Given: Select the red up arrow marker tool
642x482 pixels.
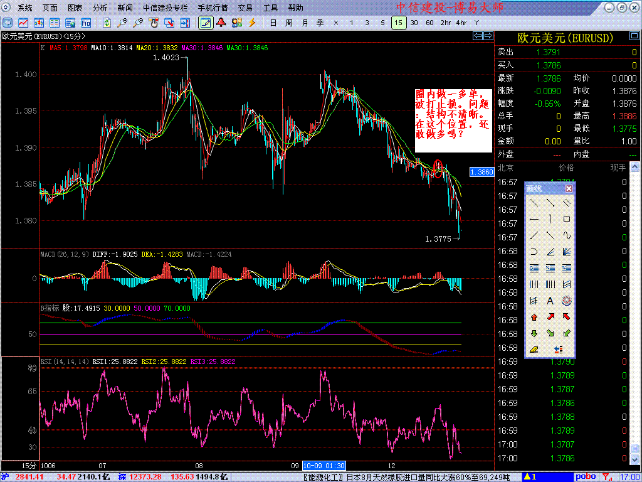Looking at the screenshot, I should [534, 317].
